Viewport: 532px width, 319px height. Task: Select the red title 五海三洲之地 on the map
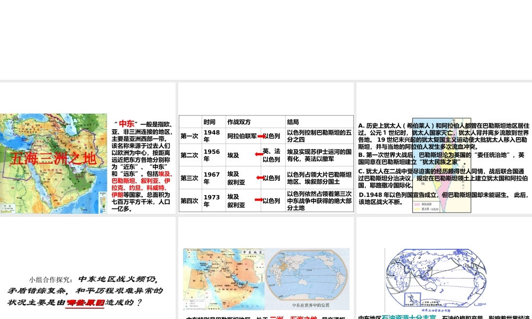(x=53, y=158)
